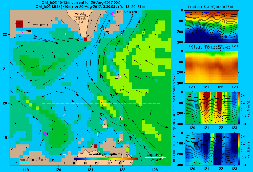Click the yellow deep mixed-layer patch on the section line
This screenshot has width=253, height=172.
click(x=103, y=103)
